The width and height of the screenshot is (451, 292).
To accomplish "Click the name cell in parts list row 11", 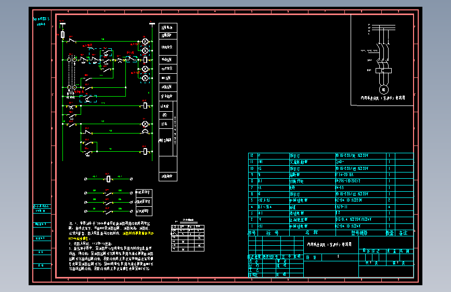I will pos(312,162).
